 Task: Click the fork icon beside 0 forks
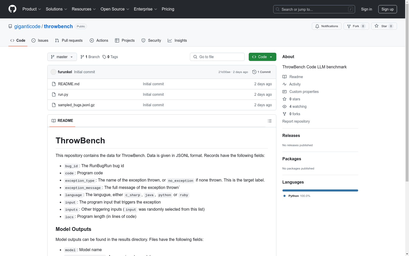[285, 114]
